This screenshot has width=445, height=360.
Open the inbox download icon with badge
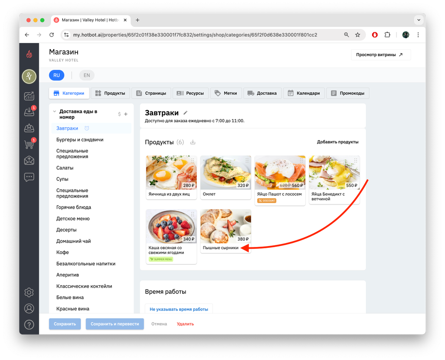point(29,111)
